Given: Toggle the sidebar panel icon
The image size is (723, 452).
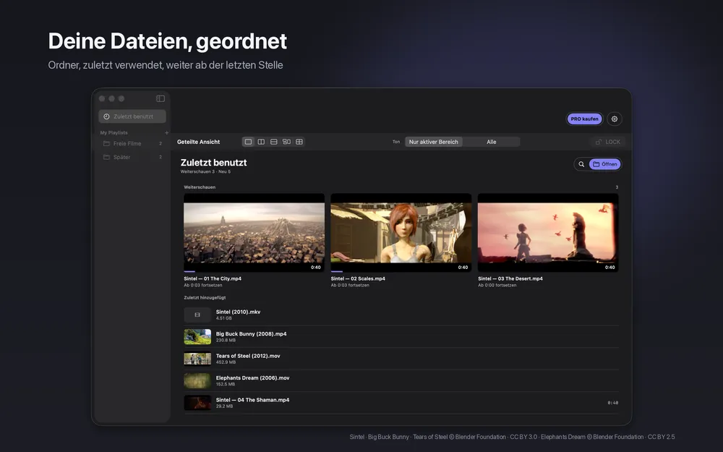Looking at the screenshot, I should pos(161,98).
